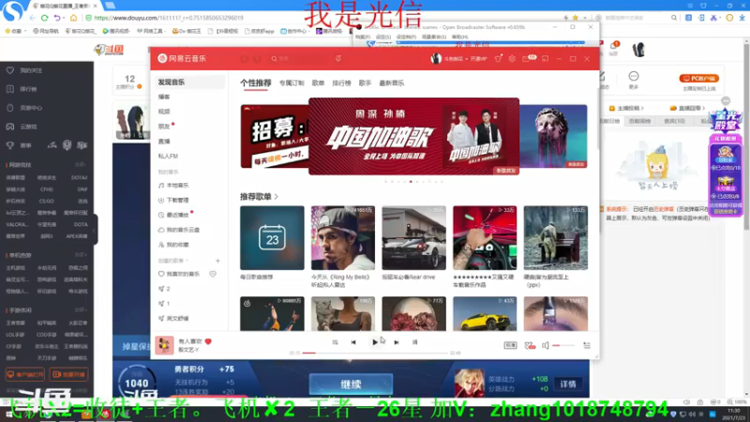The width and height of the screenshot is (750, 422).
Task: Click the 详情 button on Douyu stream
Action: pyautogui.click(x=568, y=384)
